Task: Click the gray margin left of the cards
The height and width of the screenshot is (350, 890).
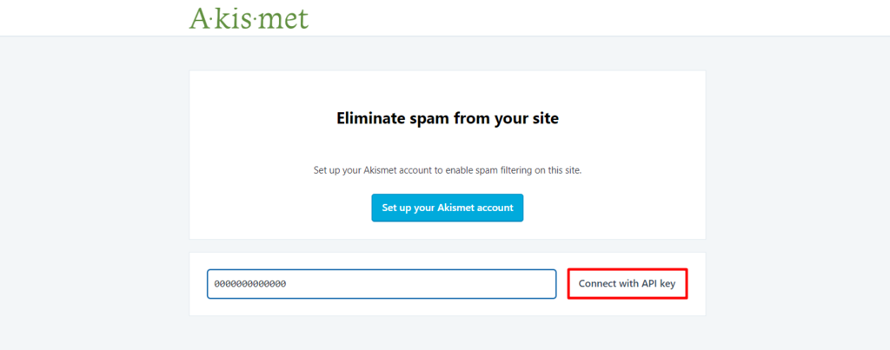Action: coord(94,191)
